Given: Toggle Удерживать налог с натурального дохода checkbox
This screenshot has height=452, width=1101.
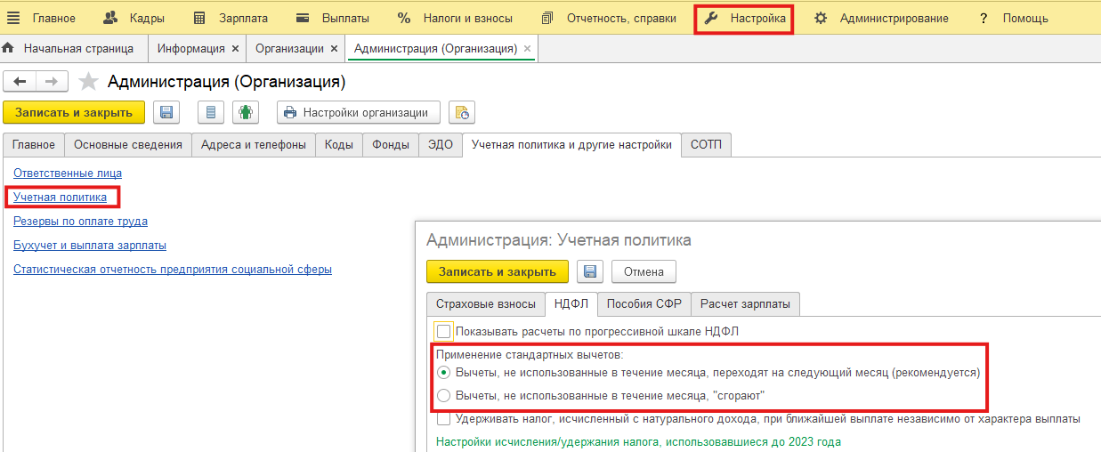Looking at the screenshot, I should coord(444,418).
